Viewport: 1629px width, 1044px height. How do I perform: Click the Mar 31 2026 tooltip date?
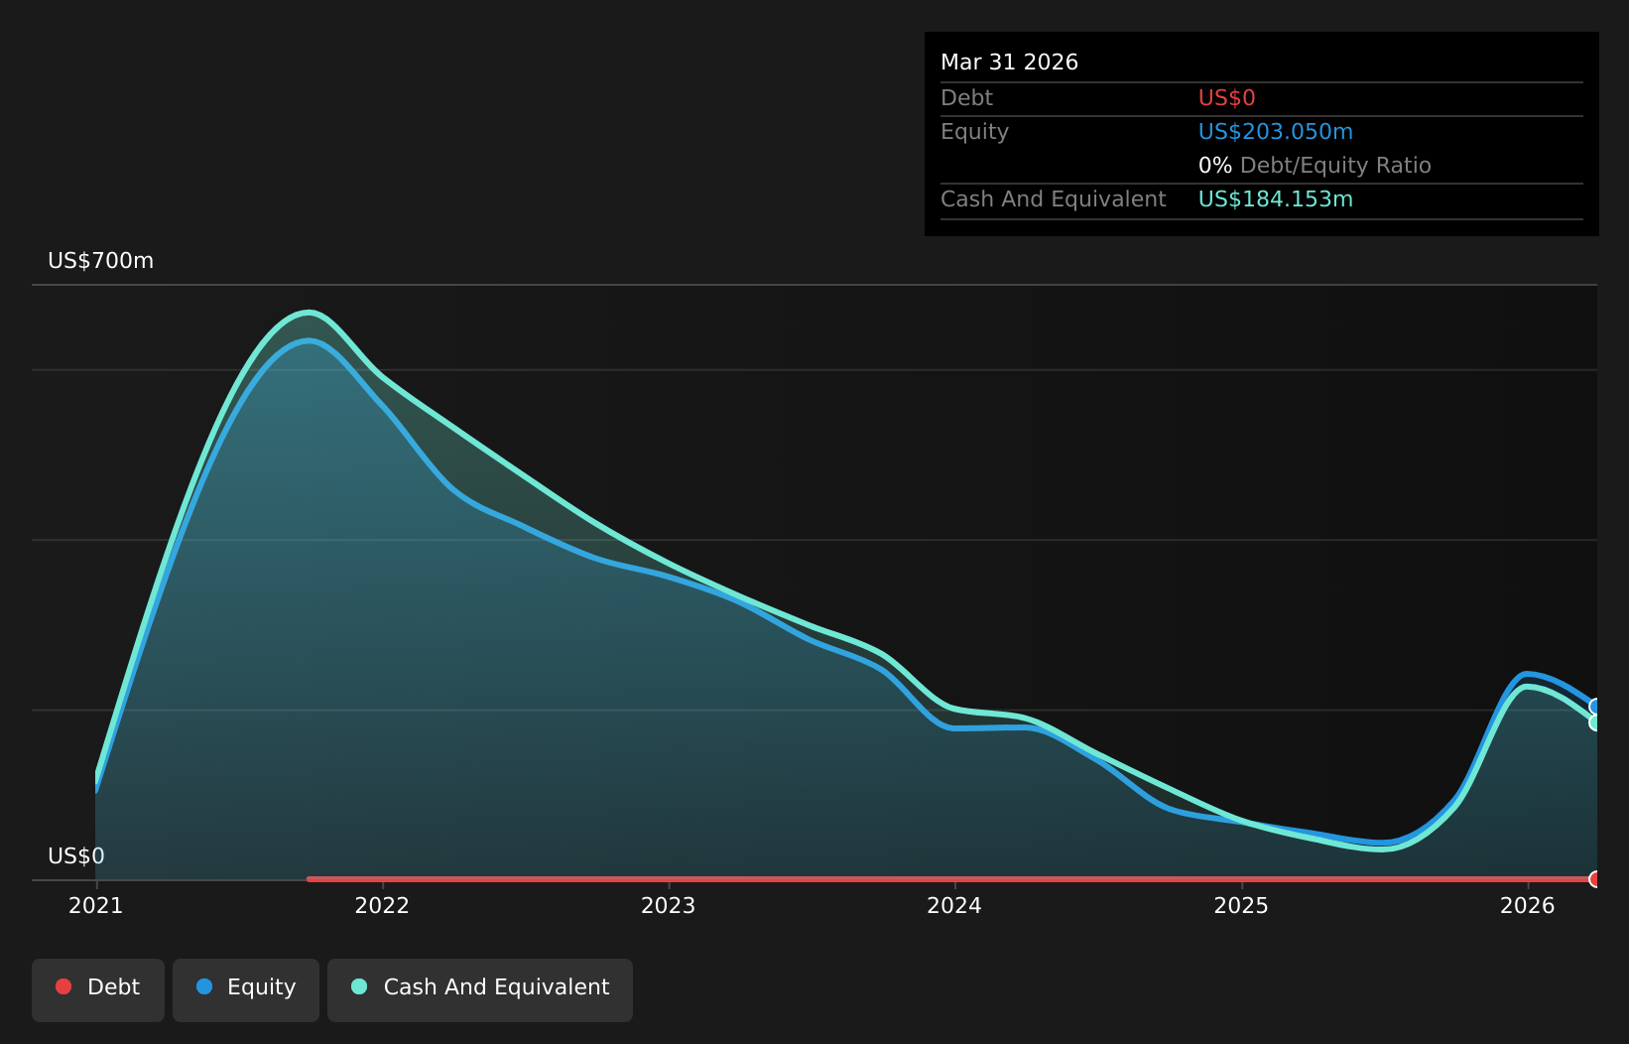click(1009, 63)
